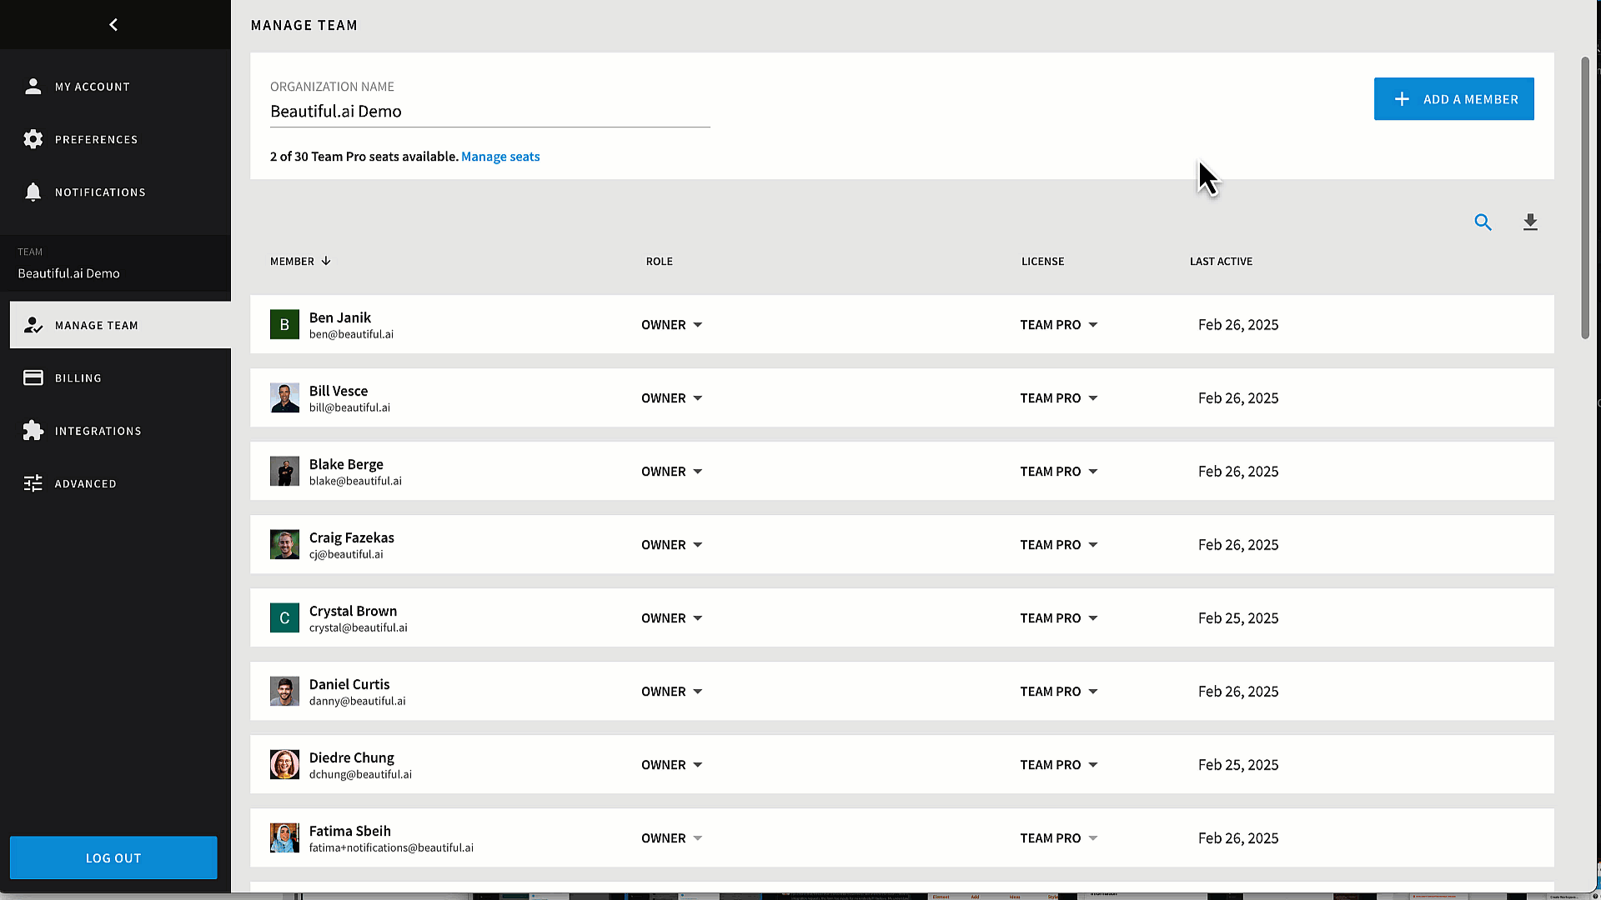Click Diedre Chung's name
This screenshot has width=1601, height=900.
coord(352,757)
